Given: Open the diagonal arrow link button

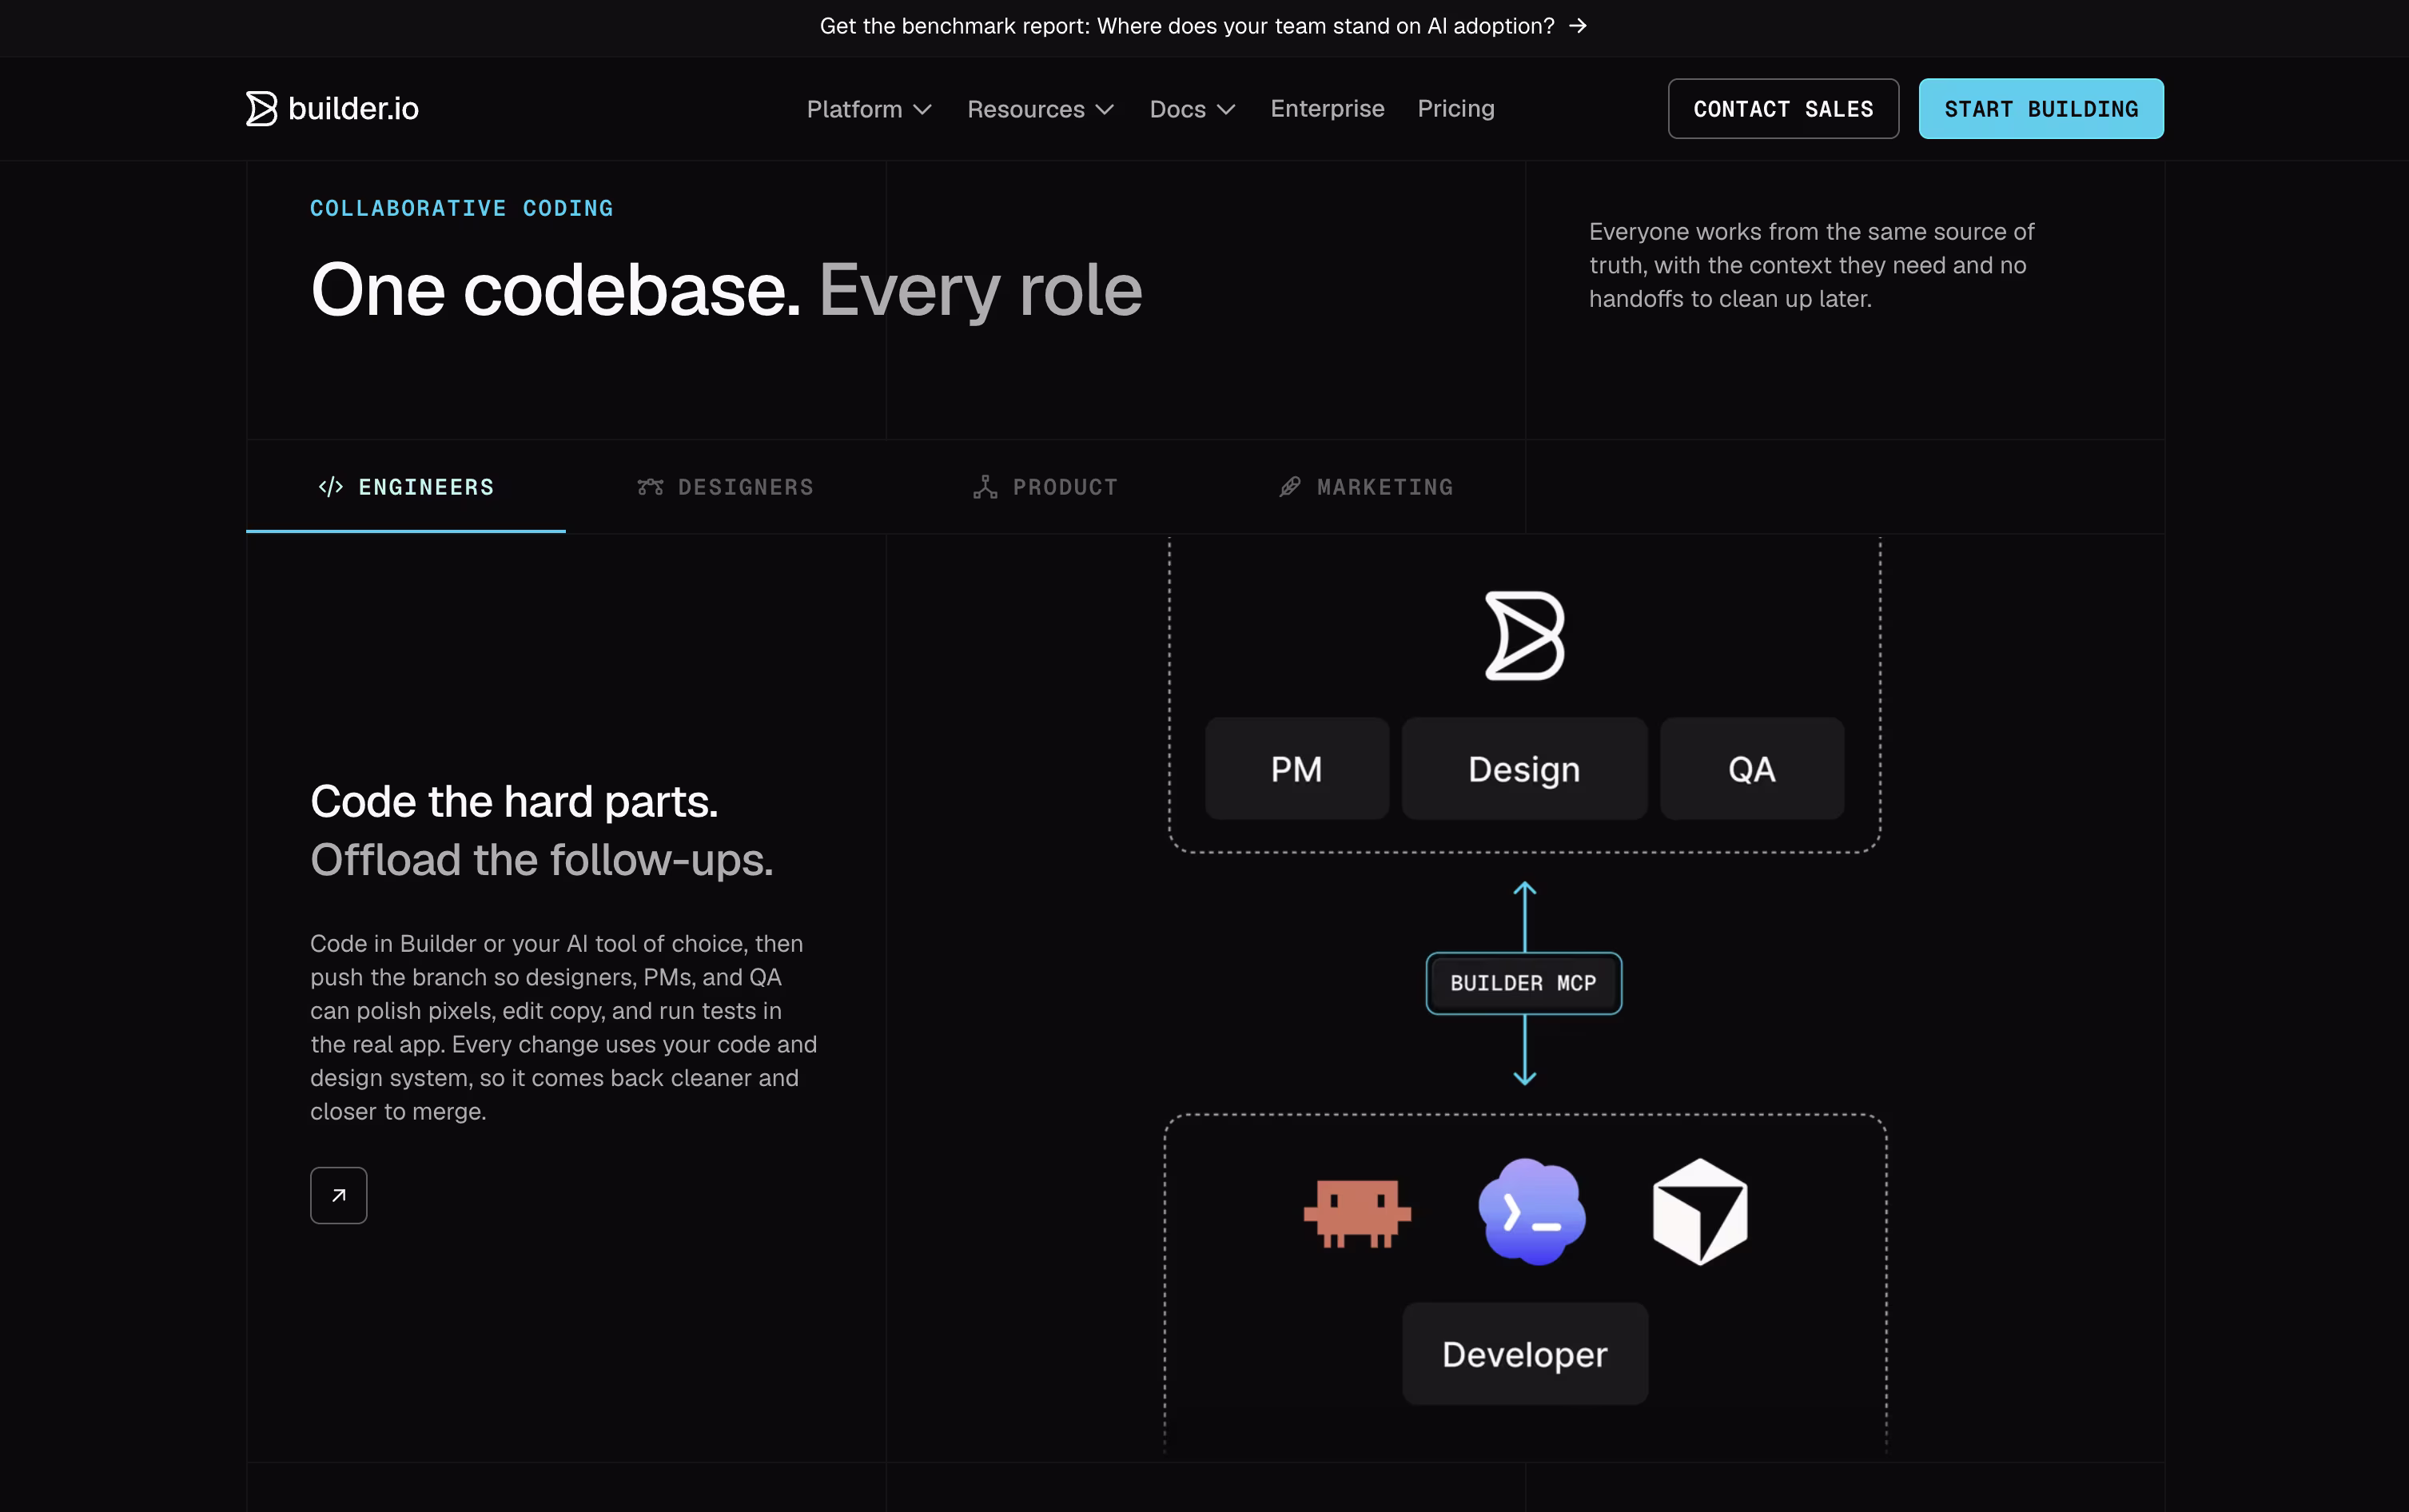Looking at the screenshot, I should (339, 1195).
